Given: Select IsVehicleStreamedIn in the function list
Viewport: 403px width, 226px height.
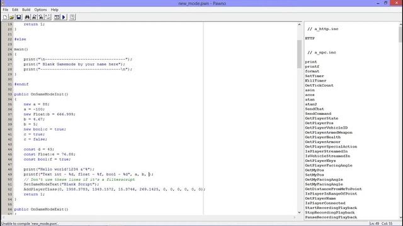Looking at the screenshot, I should [x=327, y=156].
